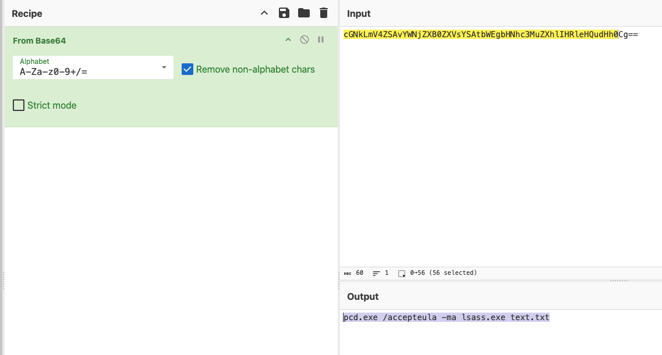
Task: Collapse the Recipe pane with the chevron
Action: point(264,13)
